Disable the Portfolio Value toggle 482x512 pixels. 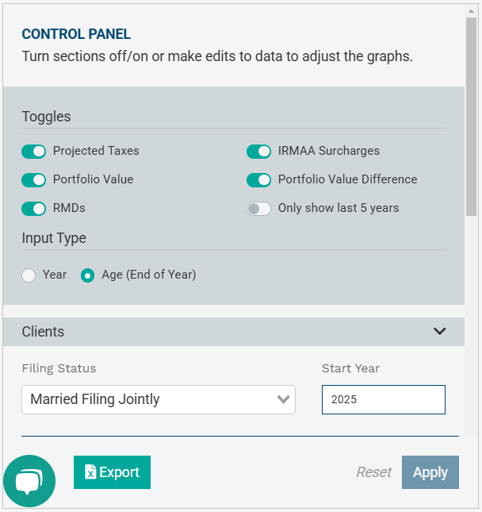click(33, 179)
